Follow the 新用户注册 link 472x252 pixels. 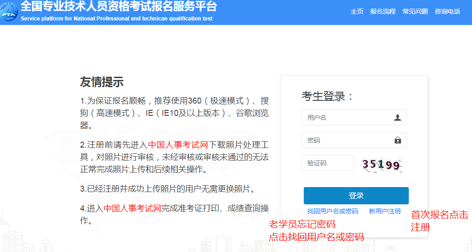tap(385, 212)
